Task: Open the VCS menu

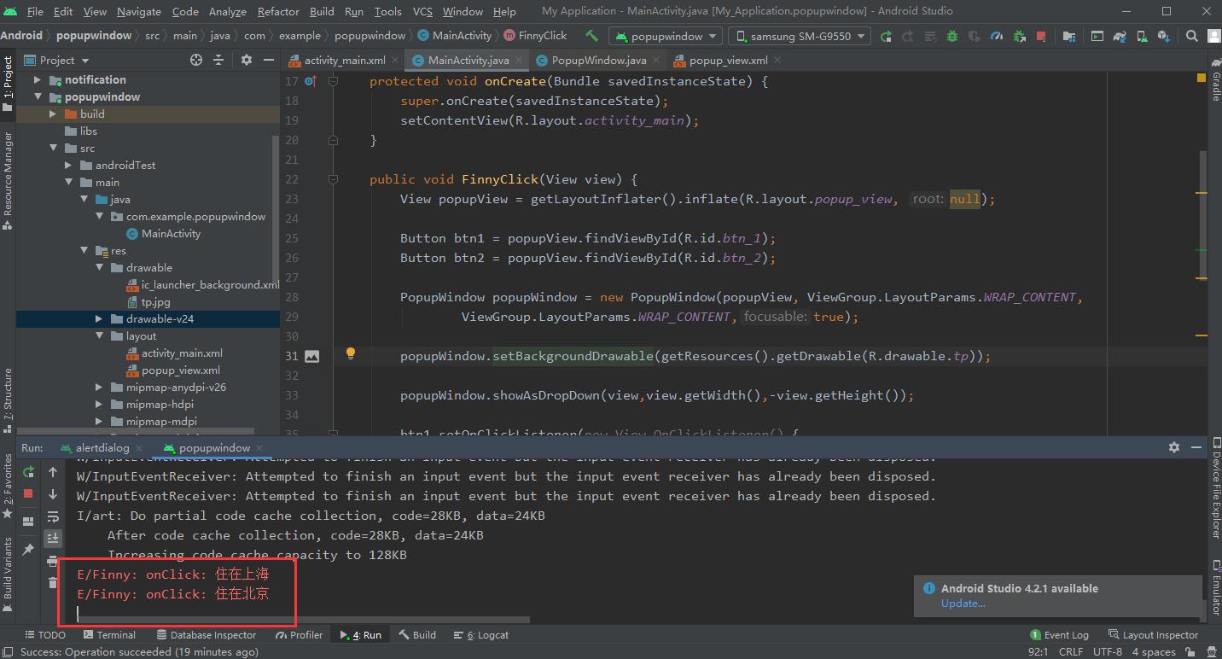Action: point(422,11)
